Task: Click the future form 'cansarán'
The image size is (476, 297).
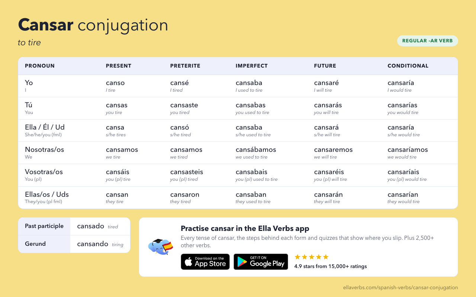Action: (328, 194)
